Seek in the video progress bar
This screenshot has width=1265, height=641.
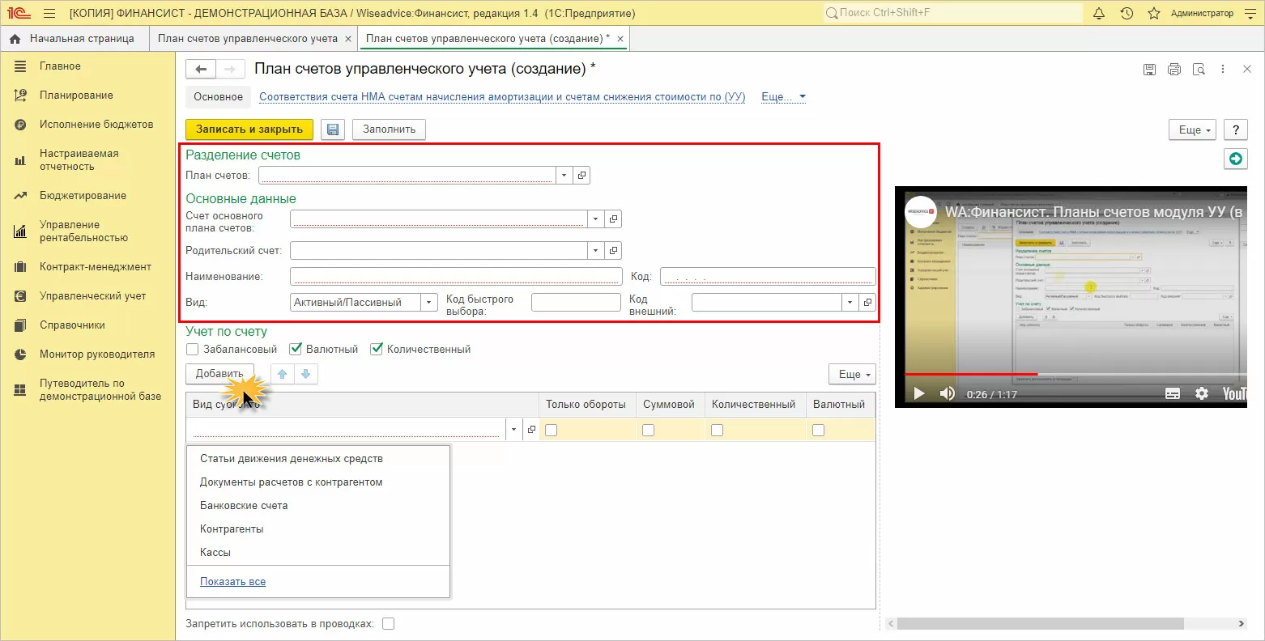[x=1075, y=374]
